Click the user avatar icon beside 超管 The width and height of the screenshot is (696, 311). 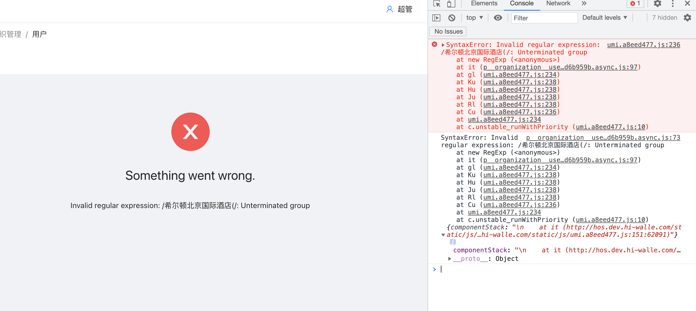tap(389, 9)
